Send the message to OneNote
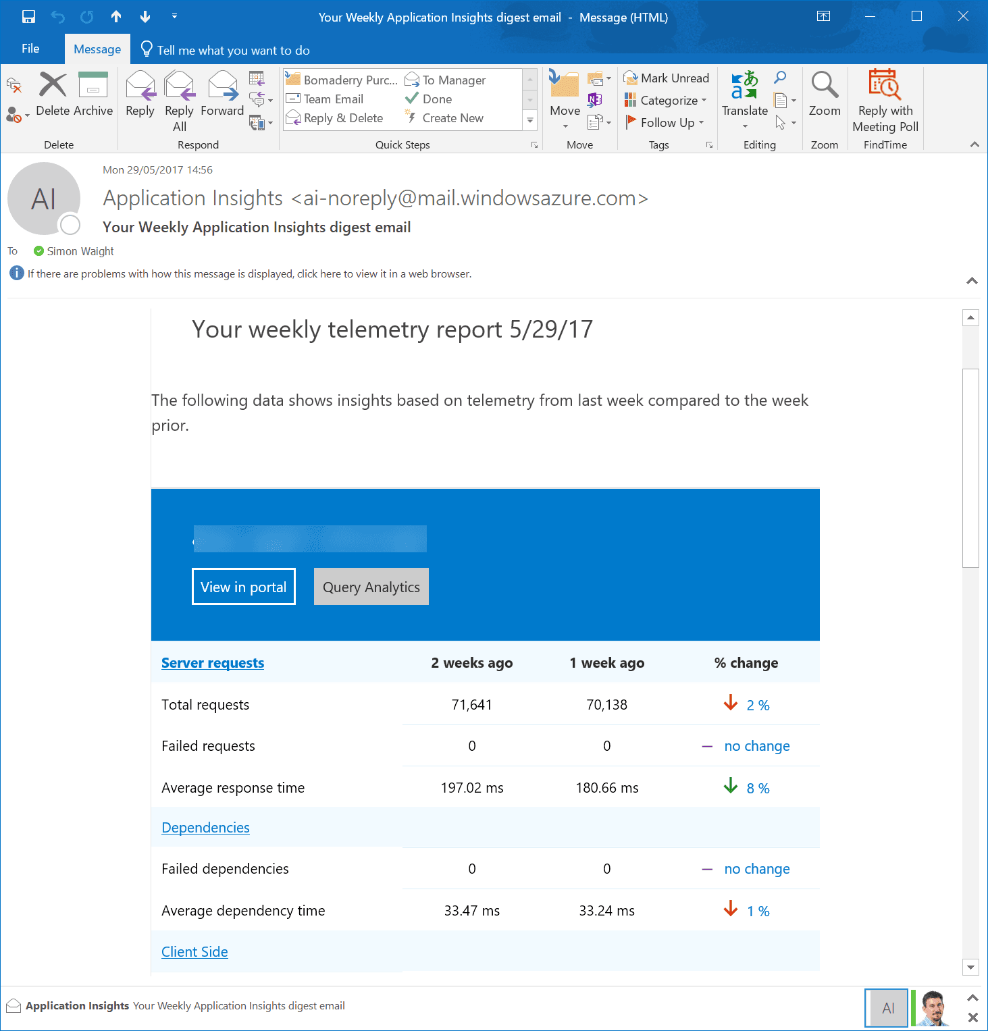Screen dimensions: 988x1031 point(595,100)
